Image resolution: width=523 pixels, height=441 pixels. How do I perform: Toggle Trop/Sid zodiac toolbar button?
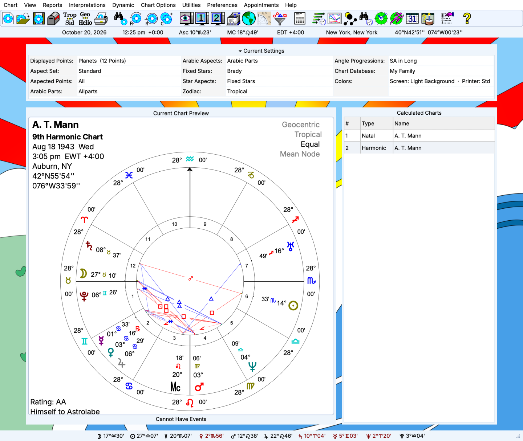[x=70, y=19]
